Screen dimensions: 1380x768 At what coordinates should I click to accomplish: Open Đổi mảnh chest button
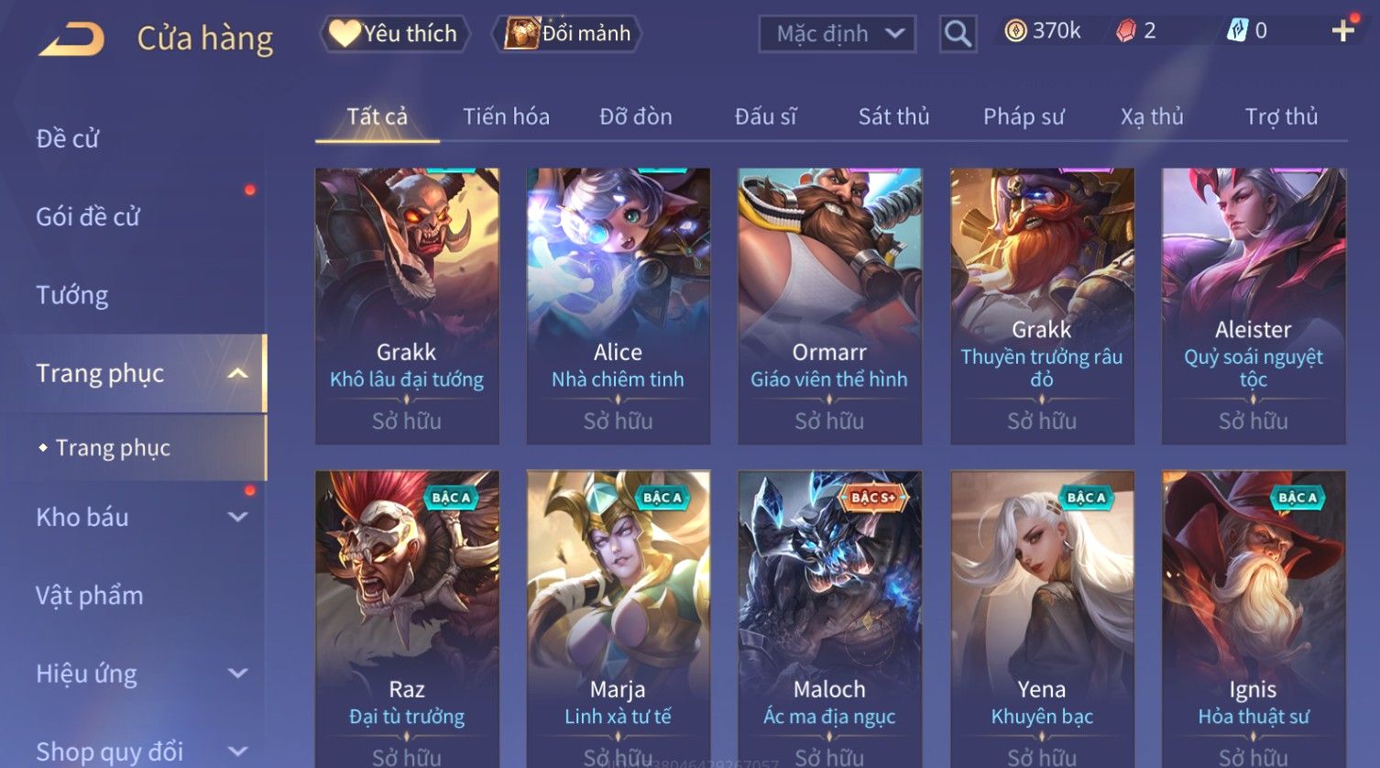pos(568,33)
